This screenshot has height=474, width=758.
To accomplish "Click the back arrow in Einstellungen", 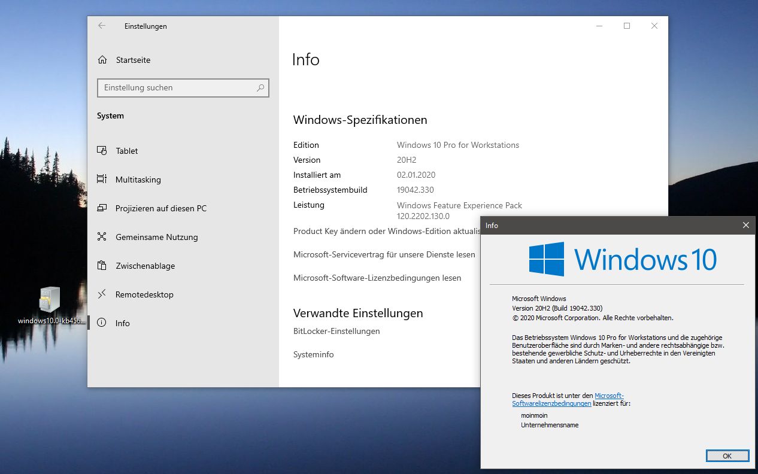I will [x=102, y=26].
